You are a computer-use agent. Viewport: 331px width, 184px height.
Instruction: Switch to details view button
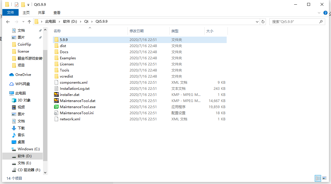point(318,178)
